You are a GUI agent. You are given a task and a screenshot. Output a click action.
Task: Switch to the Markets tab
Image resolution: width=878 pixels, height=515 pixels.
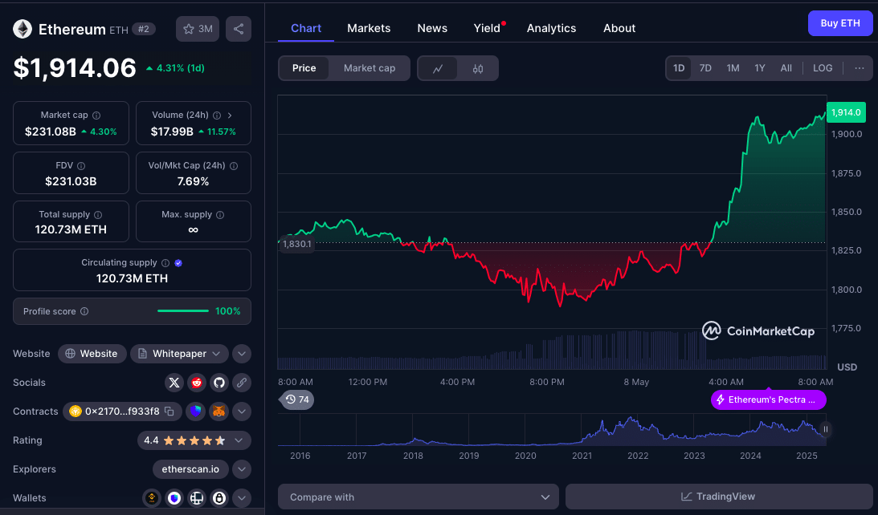point(369,28)
